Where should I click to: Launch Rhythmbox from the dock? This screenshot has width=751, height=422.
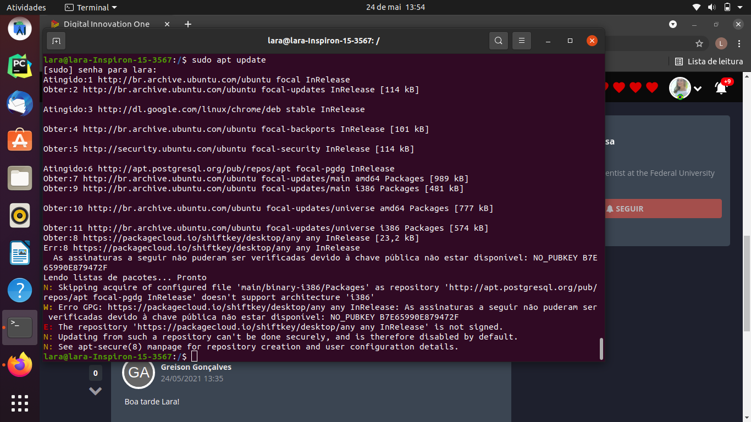[x=20, y=215]
